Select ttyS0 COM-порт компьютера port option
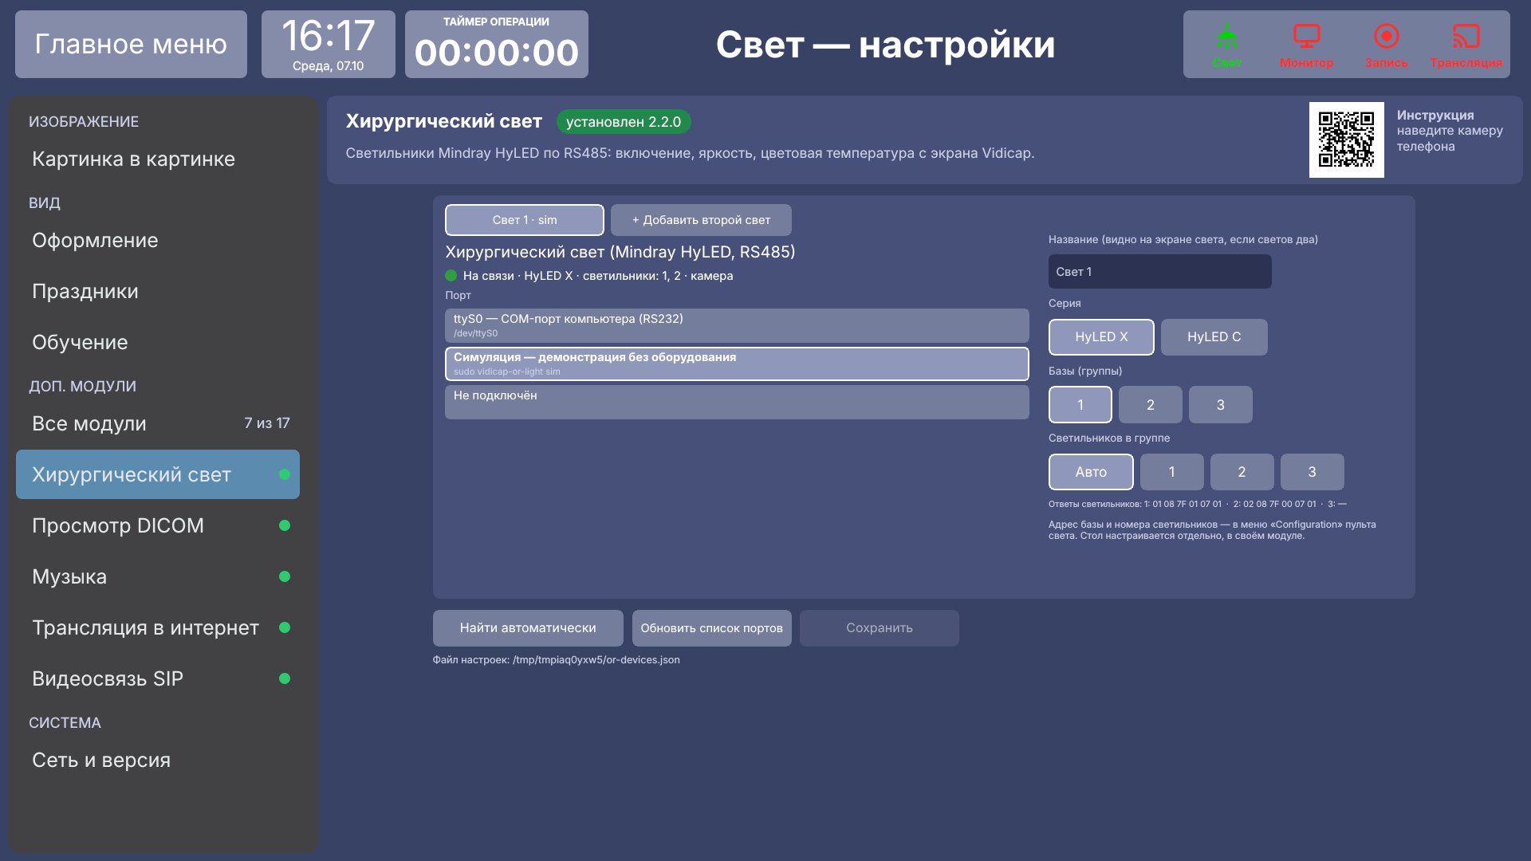The width and height of the screenshot is (1531, 861). click(737, 325)
